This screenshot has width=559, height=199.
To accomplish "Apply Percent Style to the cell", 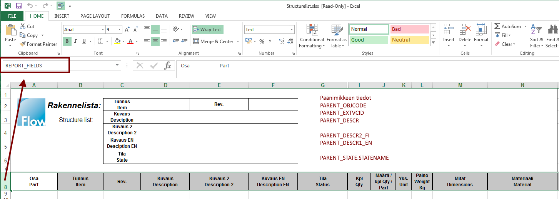I will (262, 42).
